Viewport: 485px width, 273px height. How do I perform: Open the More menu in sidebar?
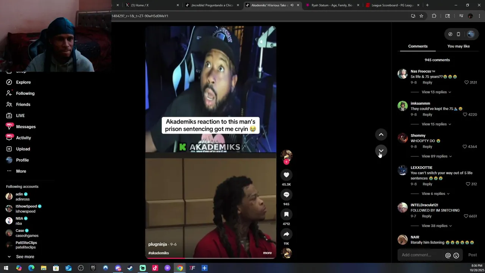click(16, 171)
